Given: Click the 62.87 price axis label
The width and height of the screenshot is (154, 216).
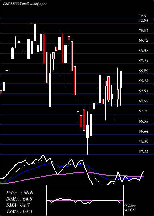Looking at the screenshot, I should click(144, 101).
